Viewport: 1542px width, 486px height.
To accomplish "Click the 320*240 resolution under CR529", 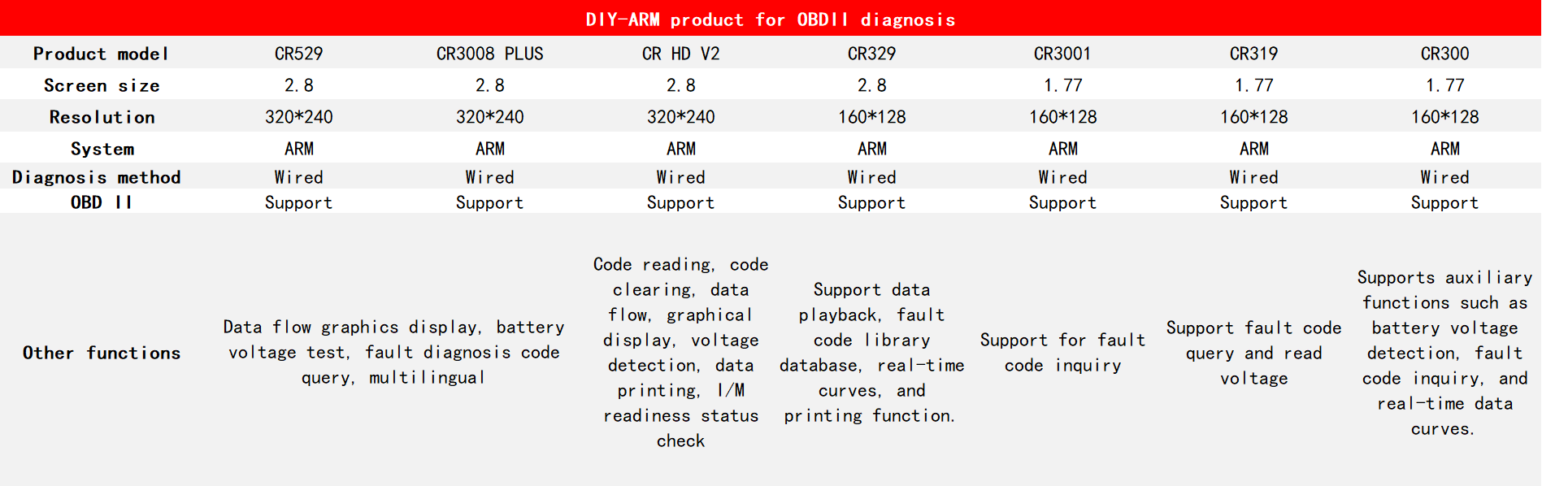I will (298, 117).
